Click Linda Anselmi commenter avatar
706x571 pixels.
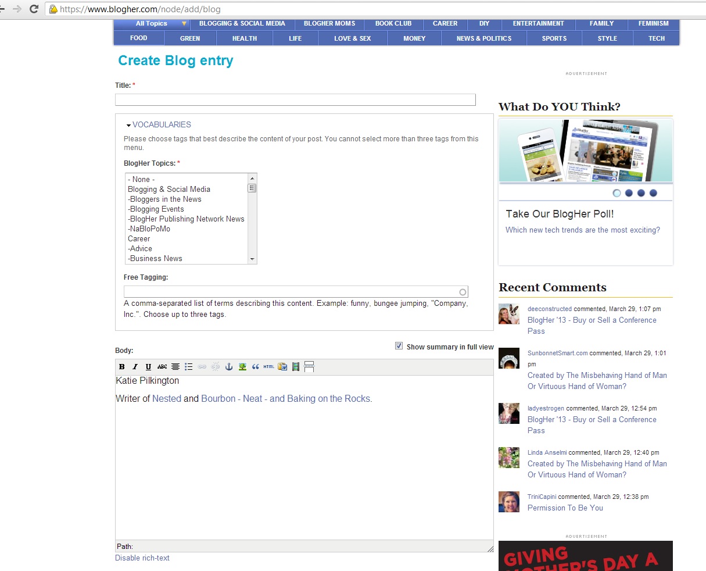(x=509, y=458)
